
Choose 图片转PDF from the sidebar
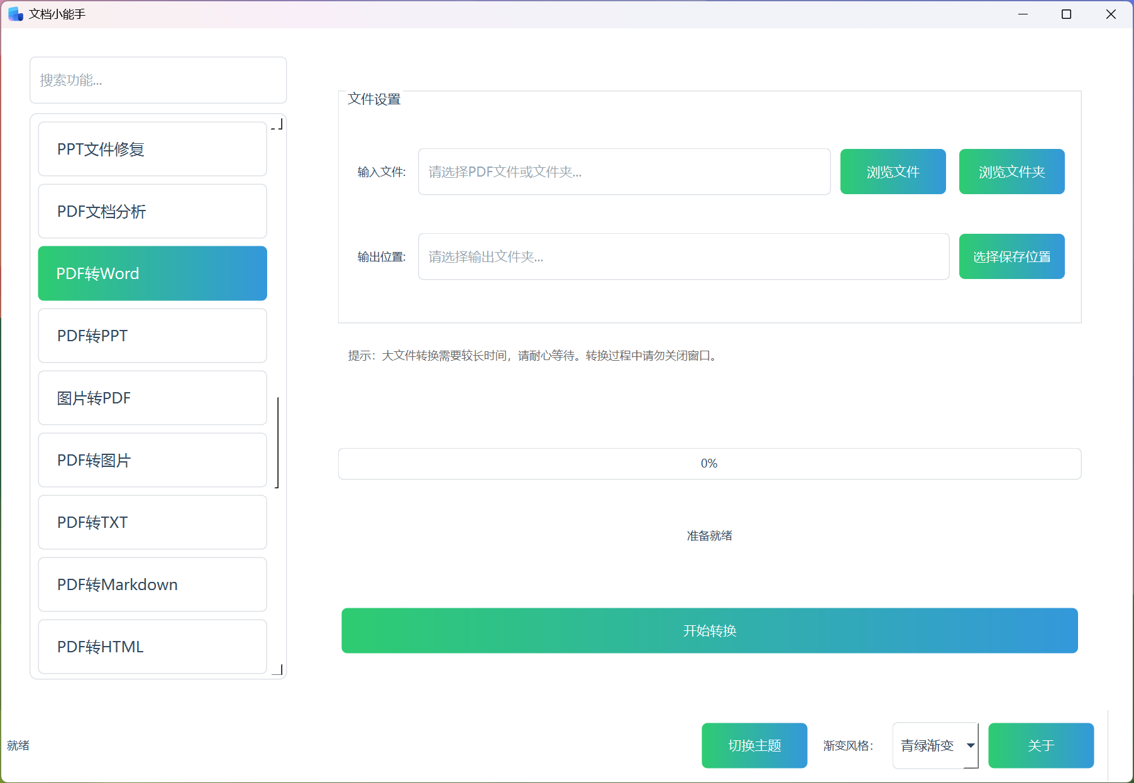pyautogui.click(x=152, y=398)
